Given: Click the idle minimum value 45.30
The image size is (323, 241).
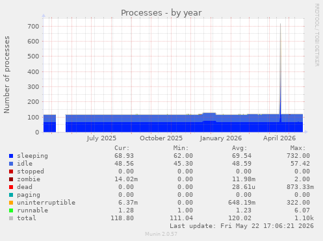Looking at the screenshot, I should click(183, 164).
